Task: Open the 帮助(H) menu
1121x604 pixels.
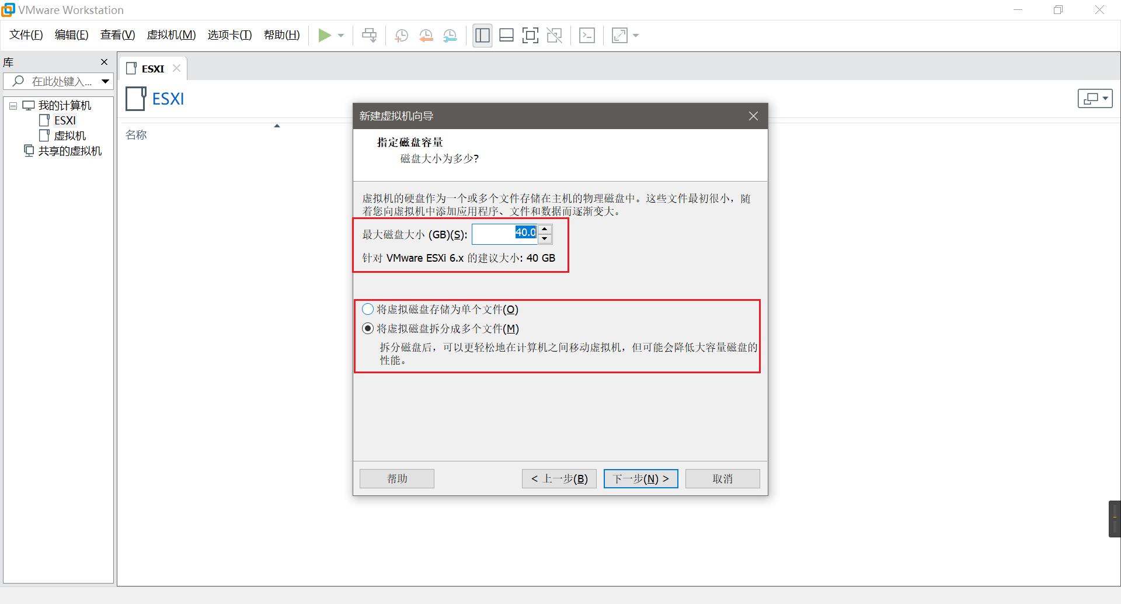Action: [x=282, y=35]
